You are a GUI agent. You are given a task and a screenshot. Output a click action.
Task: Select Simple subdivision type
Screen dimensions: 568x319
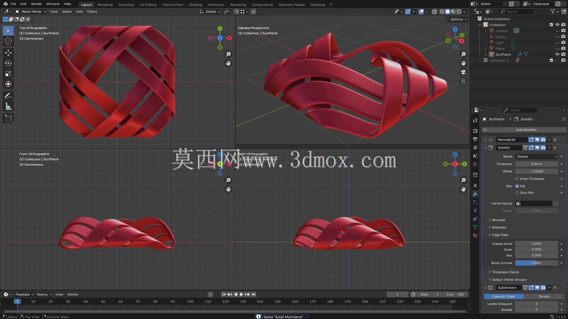[x=544, y=296]
